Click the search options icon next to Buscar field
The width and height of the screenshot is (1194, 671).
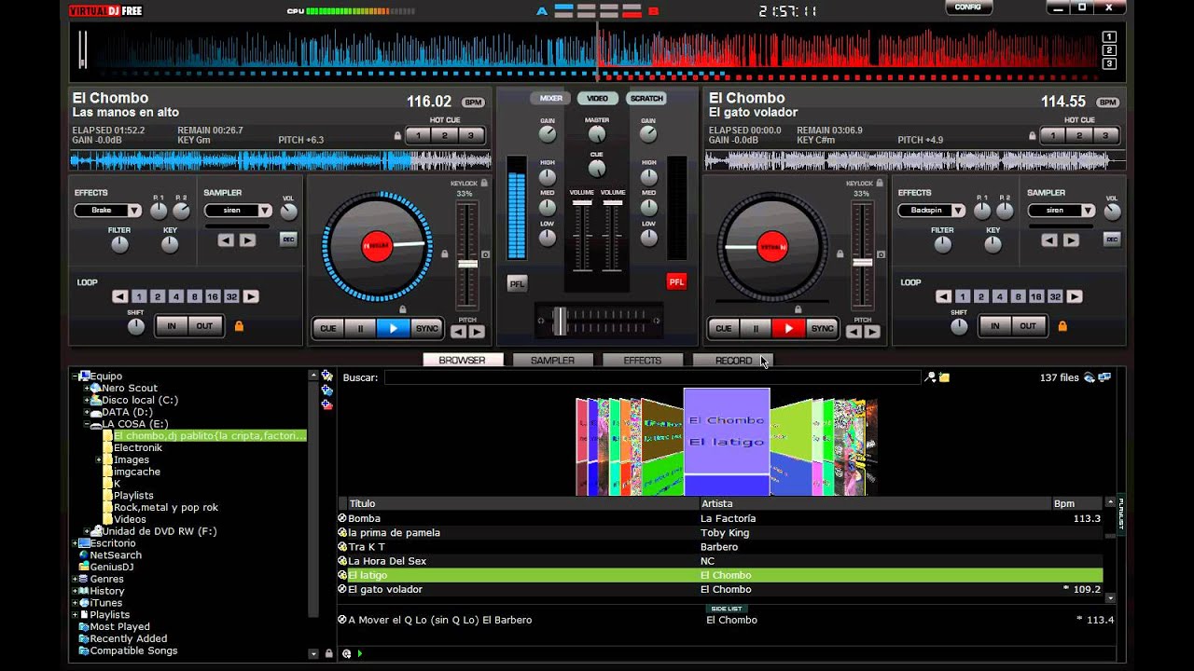click(930, 377)
